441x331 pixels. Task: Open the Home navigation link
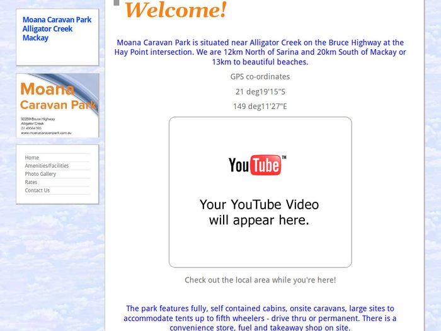[x=31, y=158]
